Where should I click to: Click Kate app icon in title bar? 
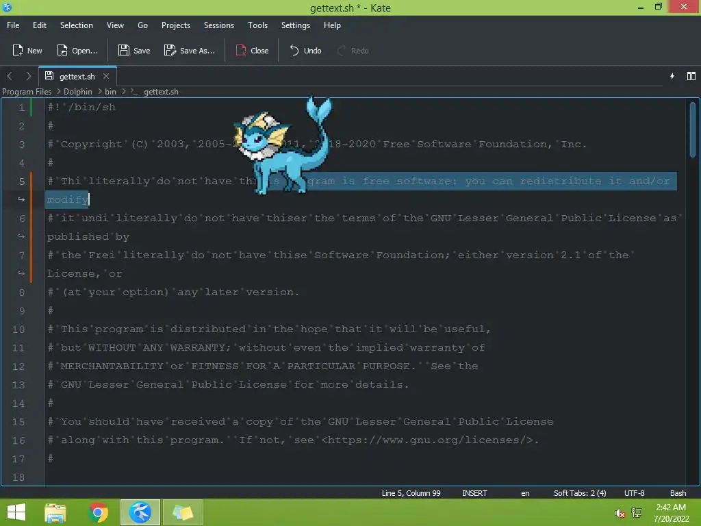(x=7, y=7)
